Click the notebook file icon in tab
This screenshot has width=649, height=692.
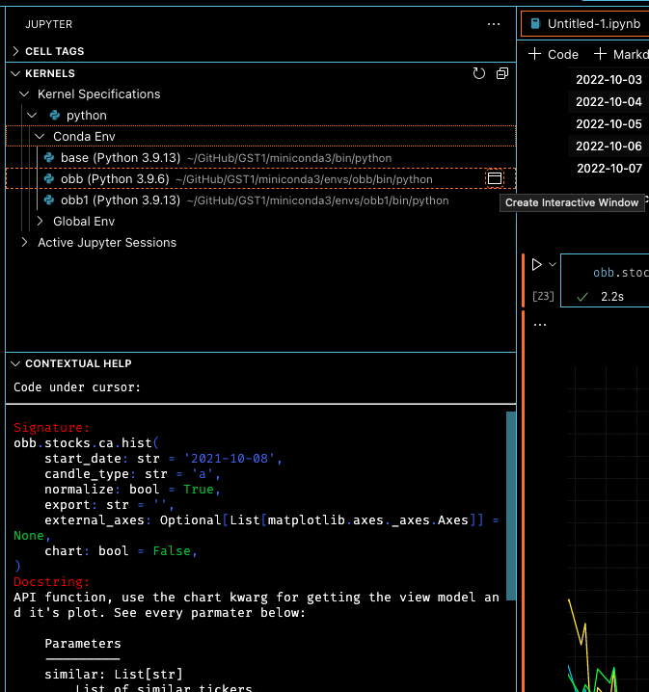(535, 24)
